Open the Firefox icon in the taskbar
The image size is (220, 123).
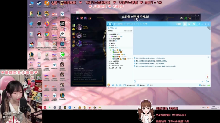click(90, 107)
